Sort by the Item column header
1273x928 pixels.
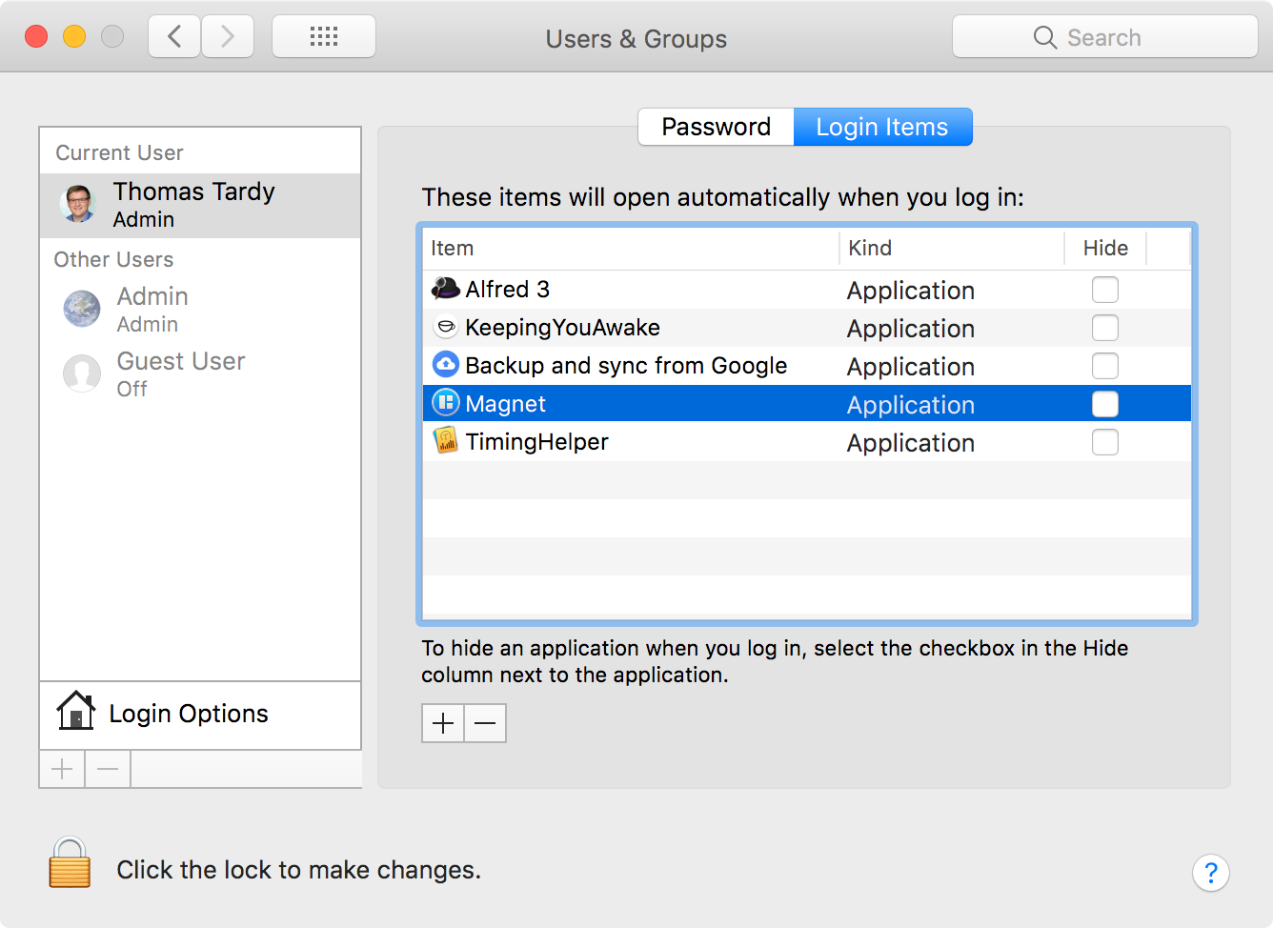630,249
